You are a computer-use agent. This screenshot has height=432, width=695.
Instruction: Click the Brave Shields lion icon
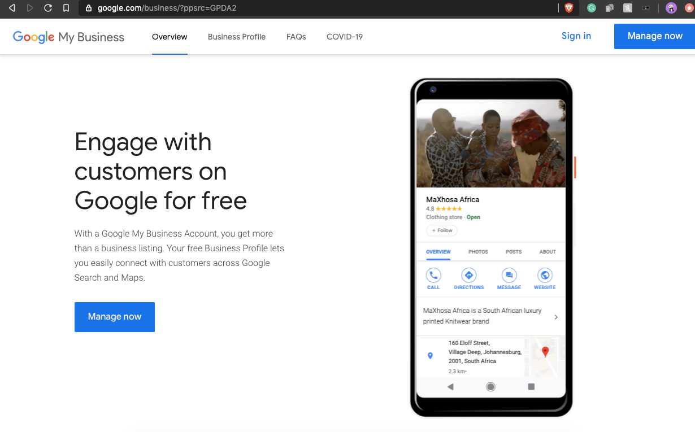569,8
